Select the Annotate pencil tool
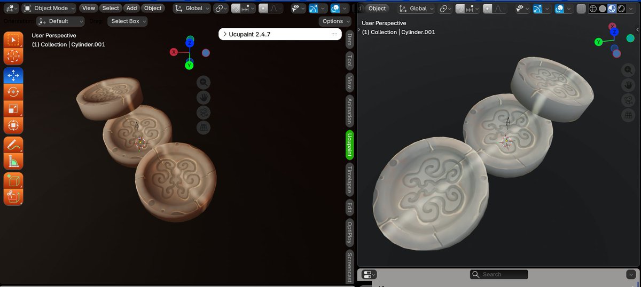Viewport: 641px width, 287px height. point(13,145)
